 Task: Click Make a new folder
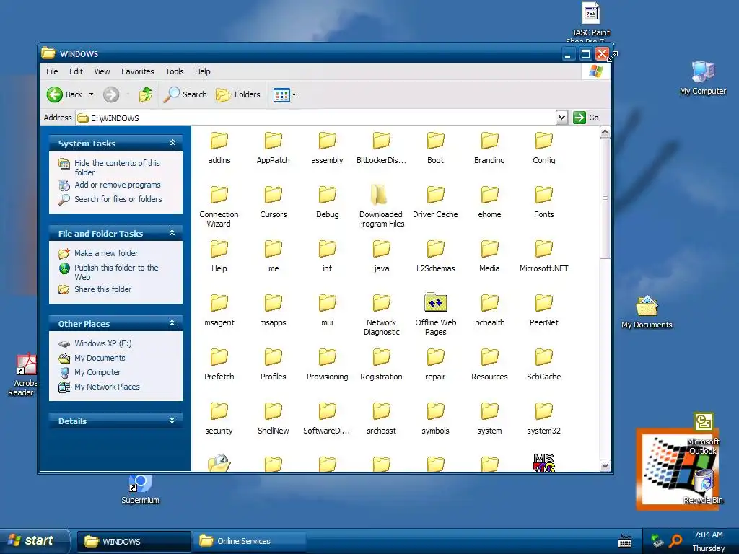point(106,253)
